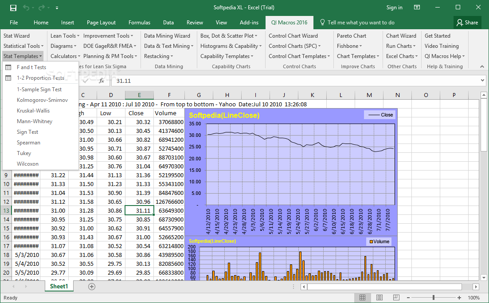Click the vertical scrollbar up arrow
489x303 pixels.
[484, 95]
